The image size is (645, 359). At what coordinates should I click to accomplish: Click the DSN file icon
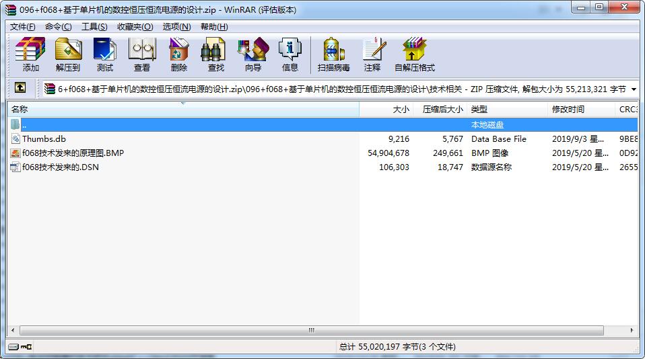[15, 167]
